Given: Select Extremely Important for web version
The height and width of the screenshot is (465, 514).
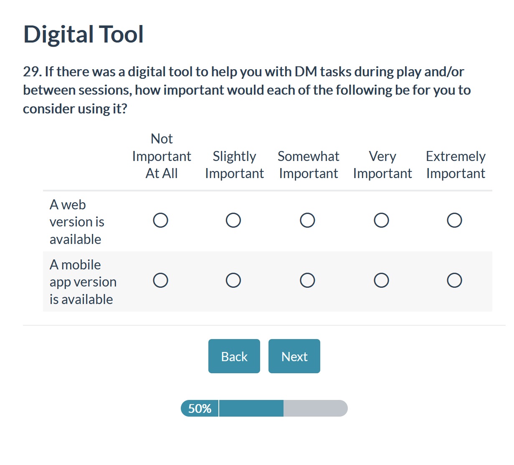Looking at the screenshot, I should 454,220.
